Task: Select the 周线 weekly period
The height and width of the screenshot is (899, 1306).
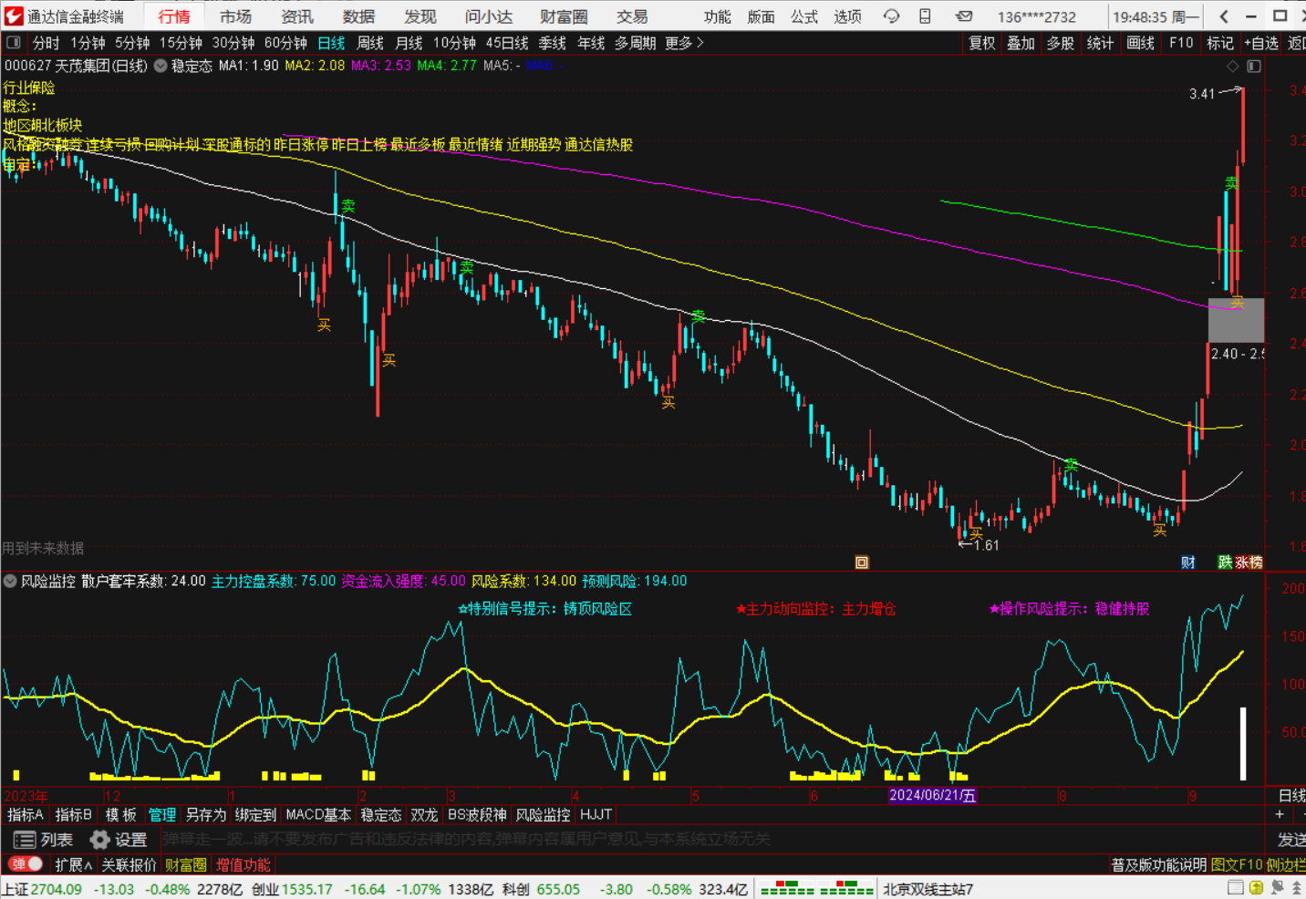Action: click(370, 43)
